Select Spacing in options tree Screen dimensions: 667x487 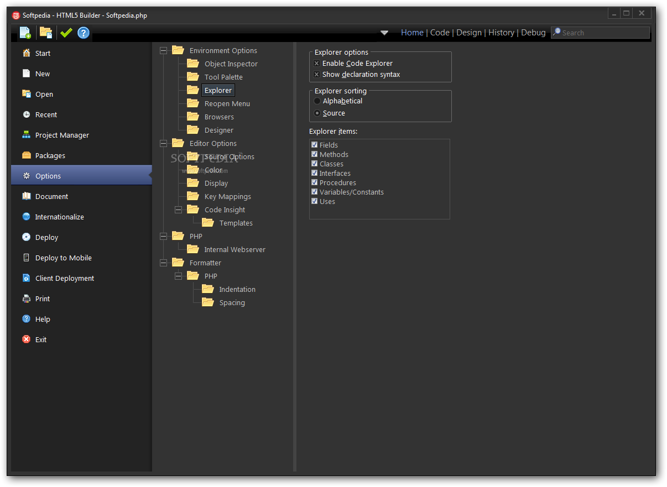[x=232, y=302]
